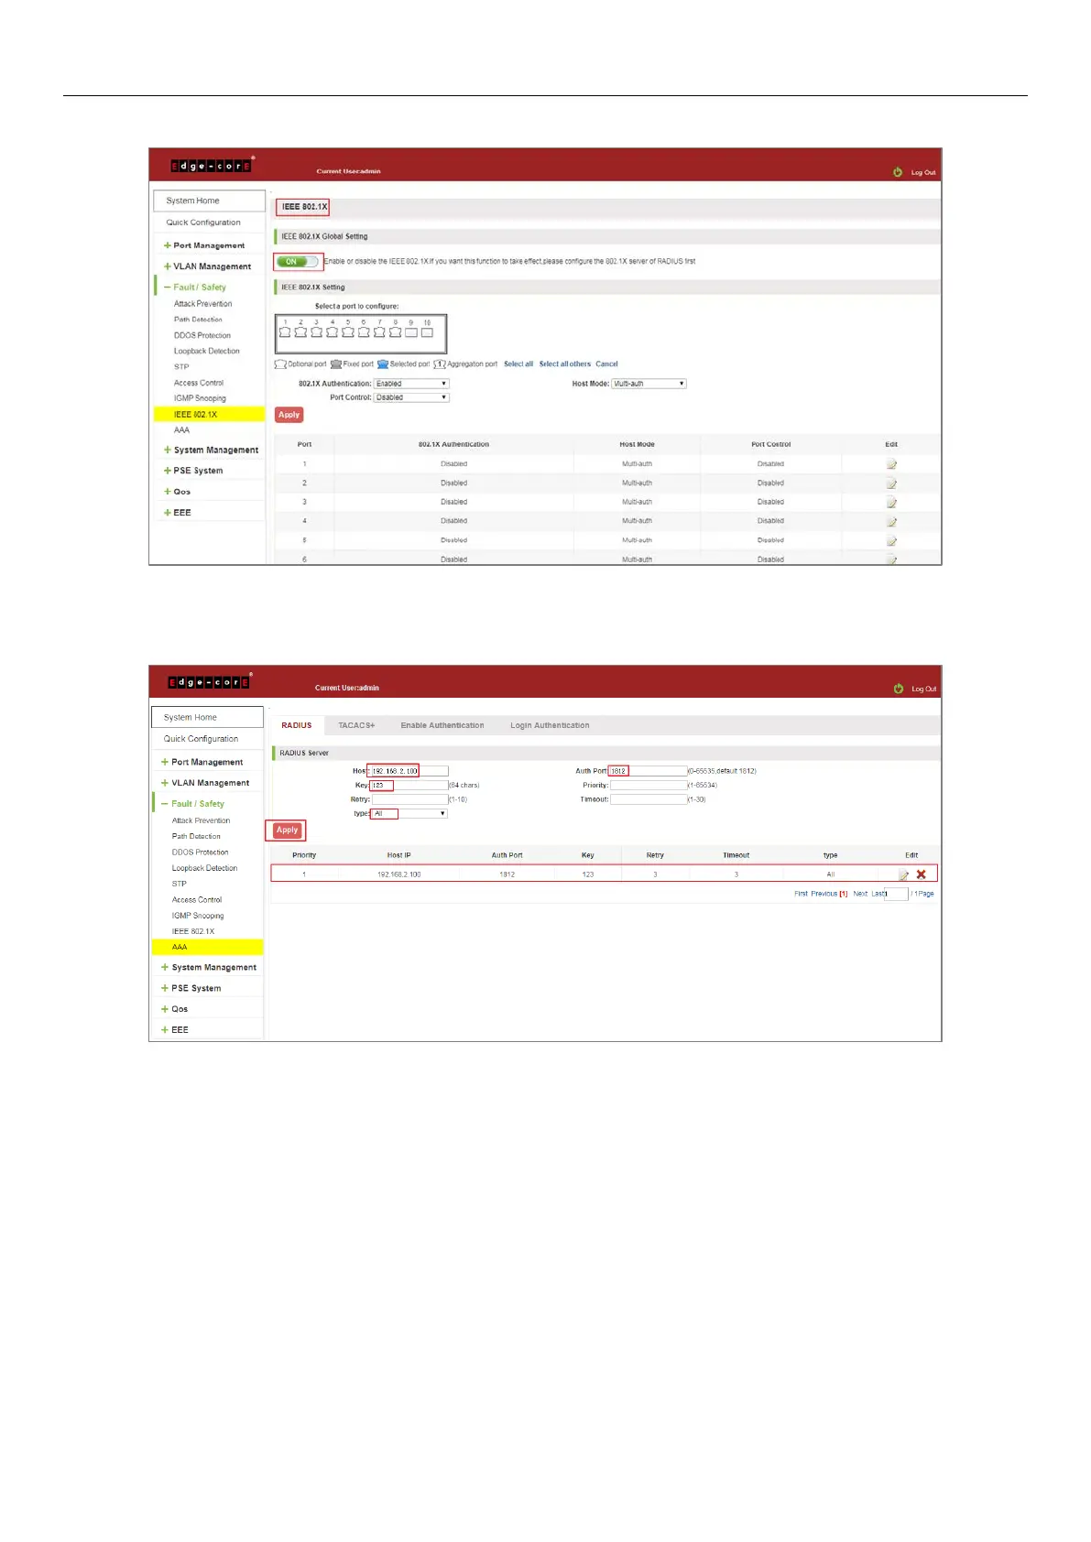Click page number box in RADIUS pager
Viewport: 1091px width, 1542px height.
click(896, 894)
